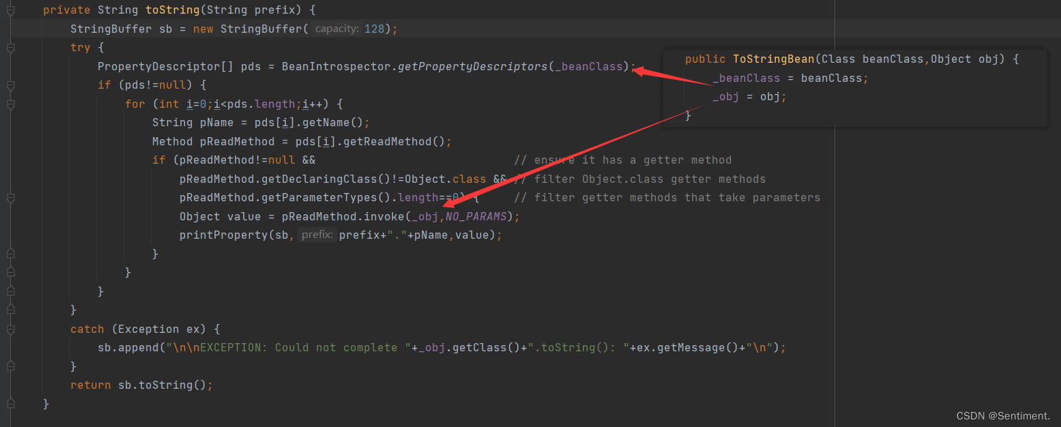Screen dimensions: 1061x427
Task: Click 'pName,value' arguments in printProperty
Action: 455,235
